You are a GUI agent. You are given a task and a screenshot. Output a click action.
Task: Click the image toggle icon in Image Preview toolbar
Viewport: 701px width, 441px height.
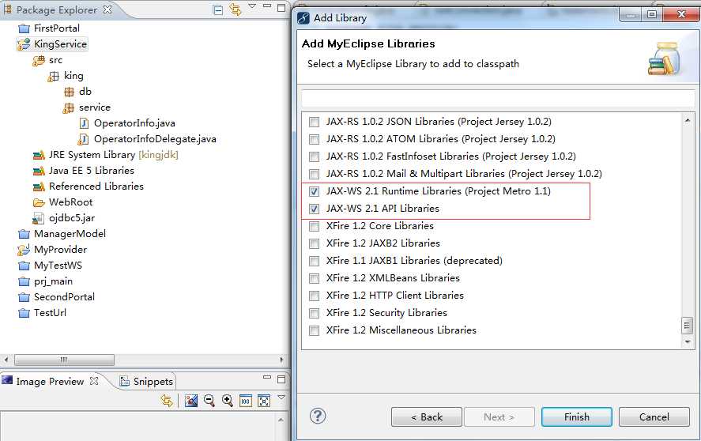(191, 401)
